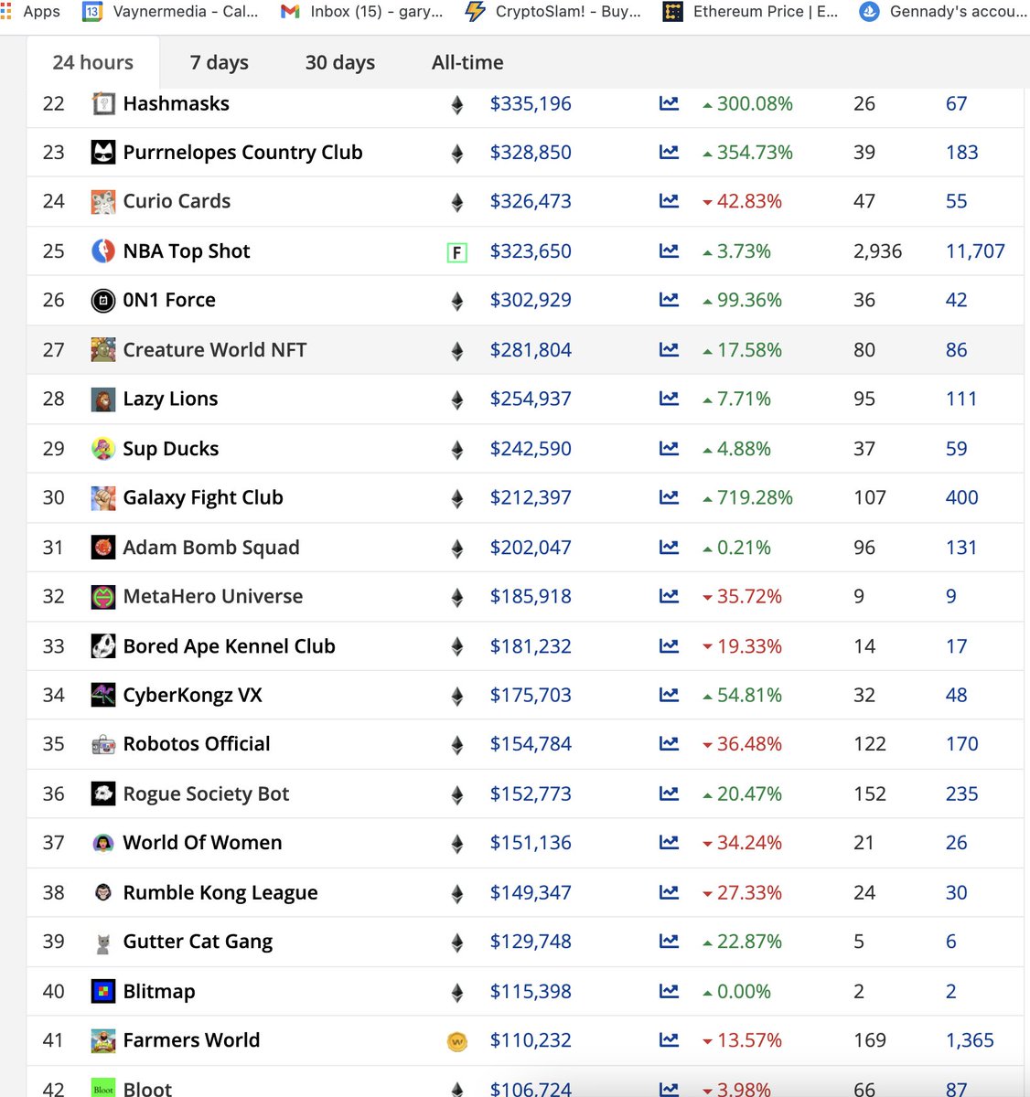This screenshot has height=1097, width=1030.
Task: Click the $281,804 sales value
Action: coord(531,350)
